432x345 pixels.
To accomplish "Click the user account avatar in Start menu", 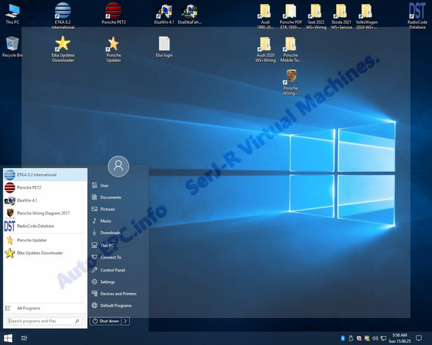I will 119,166.
